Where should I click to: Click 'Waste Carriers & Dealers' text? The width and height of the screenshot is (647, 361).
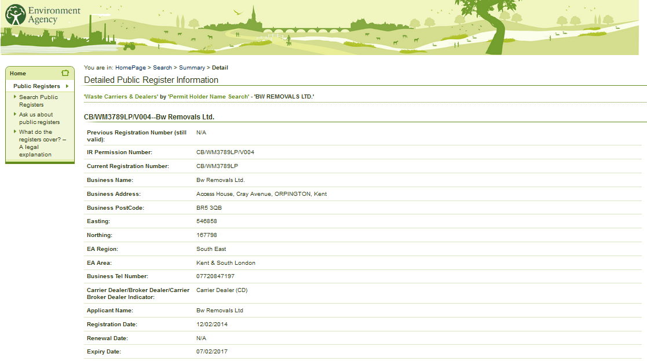(121, 97)
